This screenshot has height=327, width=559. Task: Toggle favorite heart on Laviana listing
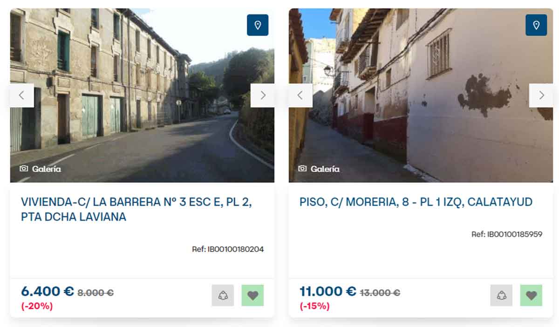pos(252,295)
